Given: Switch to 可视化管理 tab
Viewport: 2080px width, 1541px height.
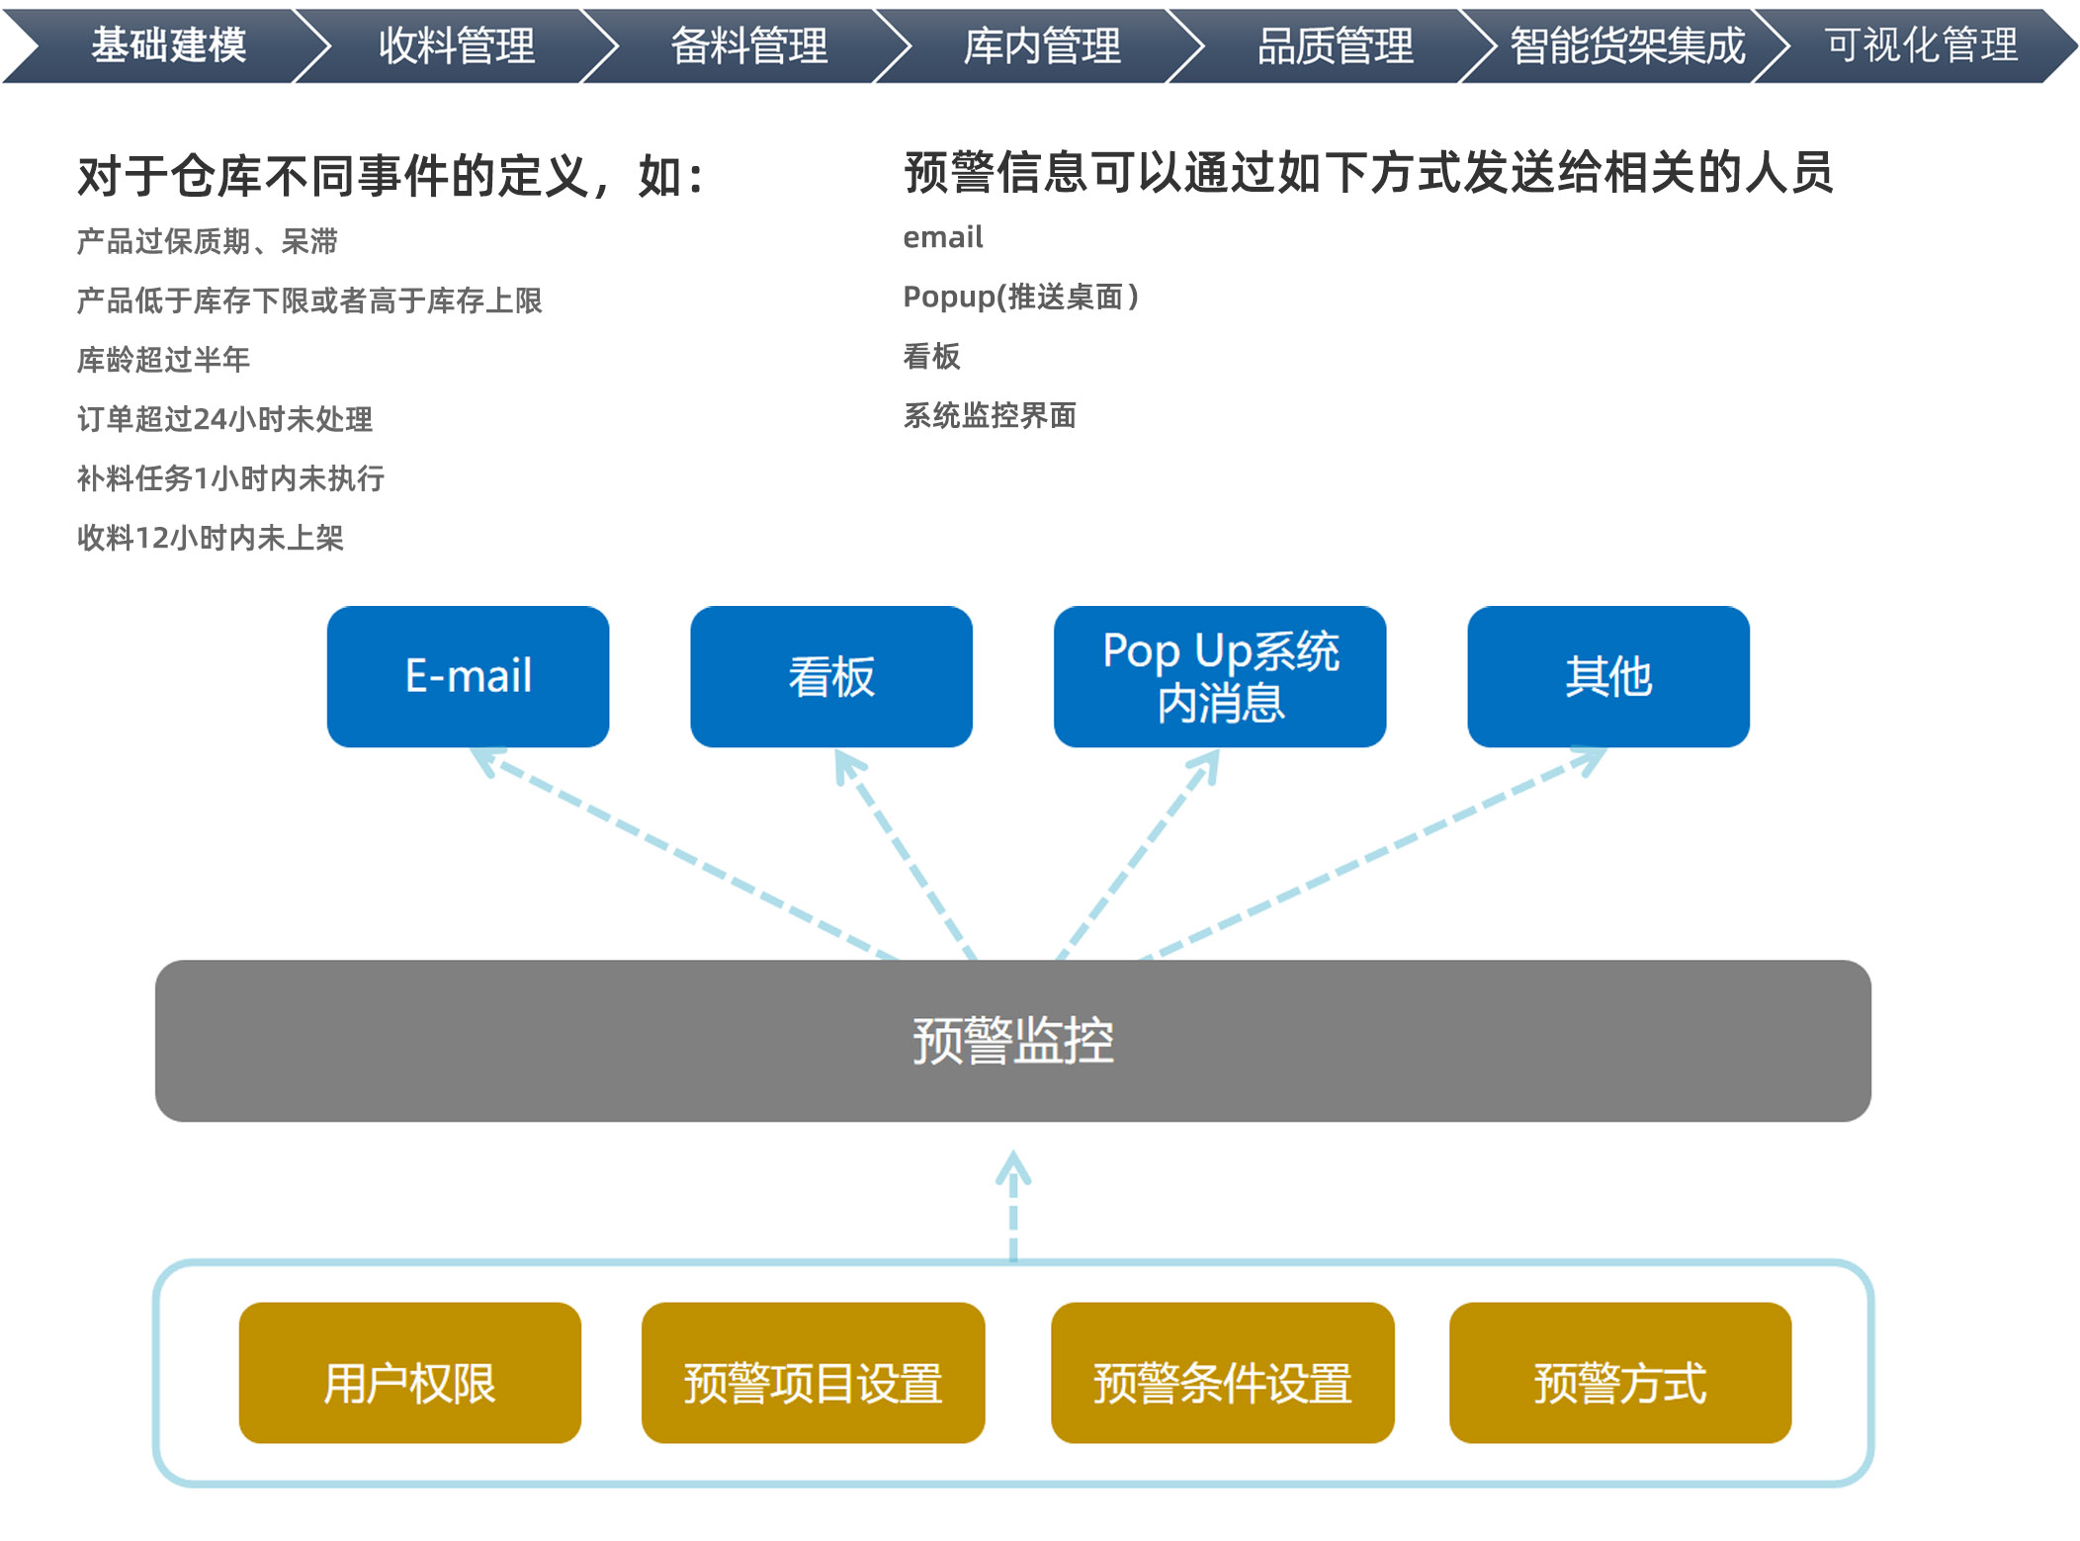Looking at the screenshot, I should pyautogui.click(x=1921, y=45).
